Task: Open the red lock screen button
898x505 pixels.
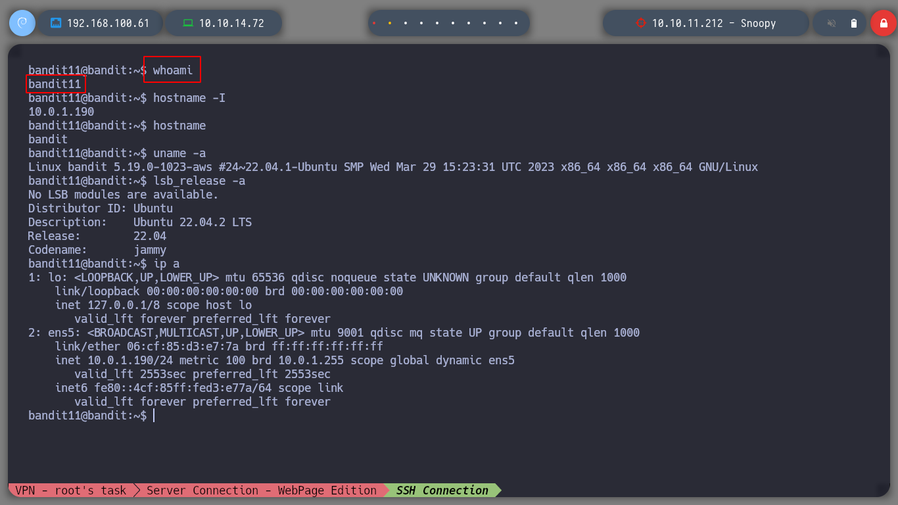Action: click(x=883, y=23)
